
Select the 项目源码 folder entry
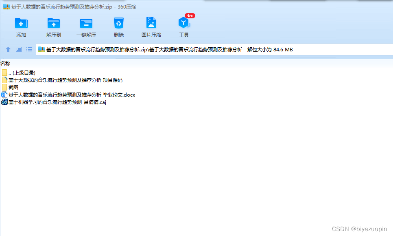click(62, 80)
